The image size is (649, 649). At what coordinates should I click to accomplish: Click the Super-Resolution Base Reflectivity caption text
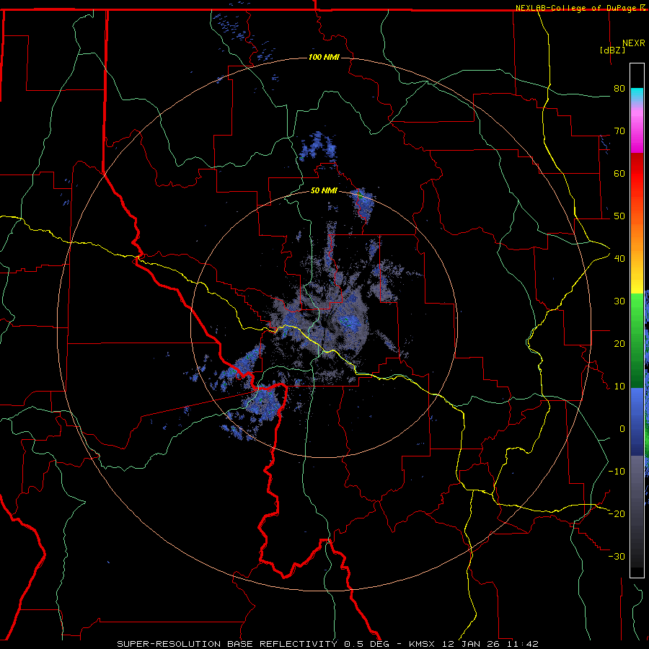[227, 644]
